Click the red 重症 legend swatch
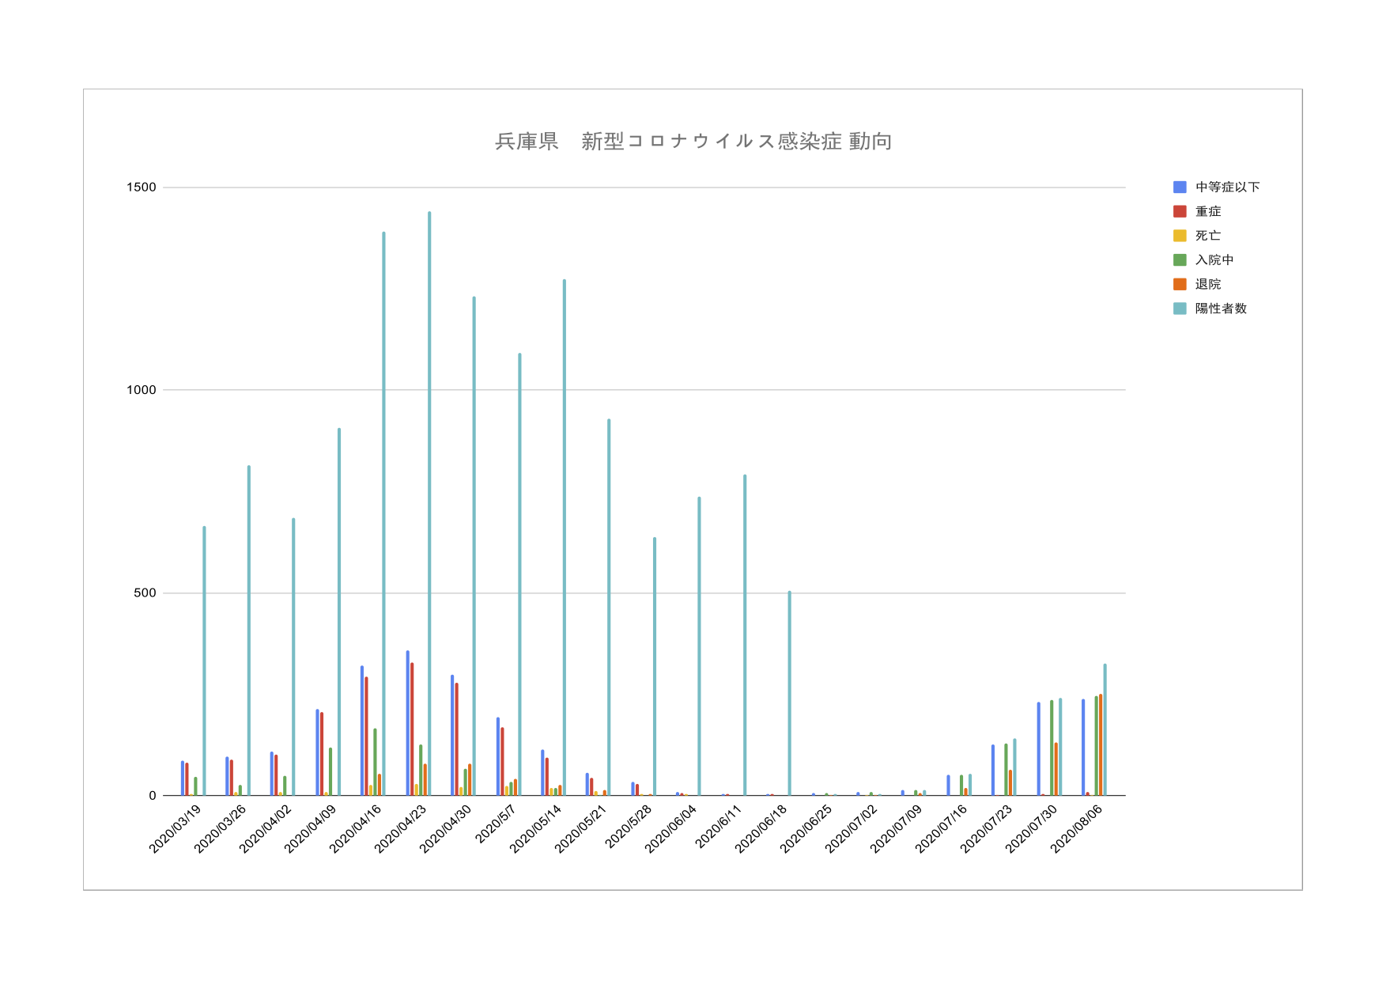Image resolution: width=1386 pixels, height=981 pixels. (x=1180, y=211)
